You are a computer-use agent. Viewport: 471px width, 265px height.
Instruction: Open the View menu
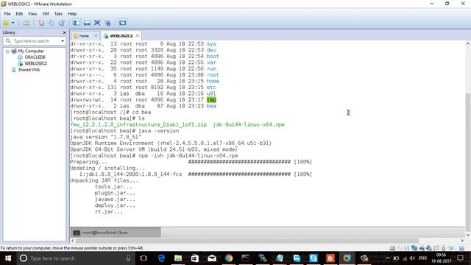(x=32, y=14)
